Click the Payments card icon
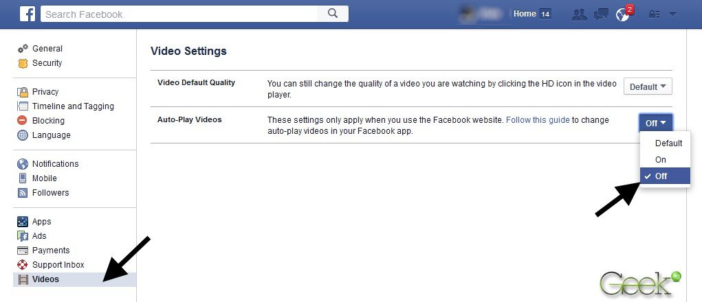The image size is (702, 302). tap(23, 251)
